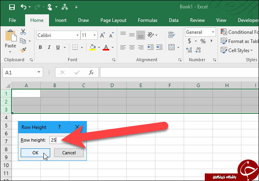Click the Increase Decimal icon
The width and height of the screenshot is (259, 181).
tap(189, 50)
